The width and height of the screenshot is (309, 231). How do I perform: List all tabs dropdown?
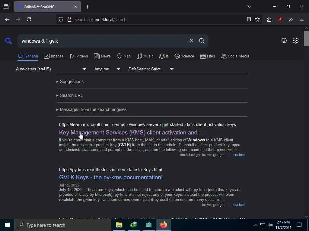(249, 7)
